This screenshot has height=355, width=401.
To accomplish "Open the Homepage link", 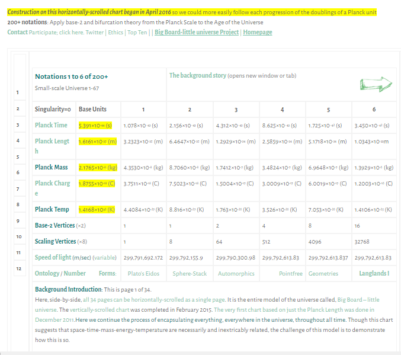I will [x=258, y=32].
